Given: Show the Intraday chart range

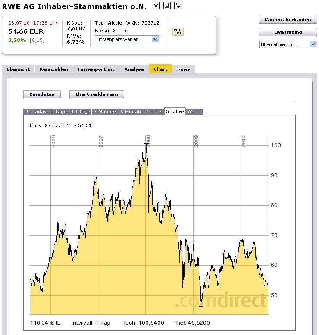Looking at the screenshot, I should [x=36, y=111].
